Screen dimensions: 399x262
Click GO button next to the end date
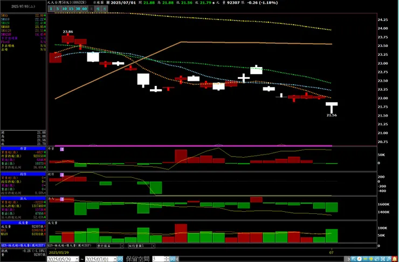(x=120, y=259)
